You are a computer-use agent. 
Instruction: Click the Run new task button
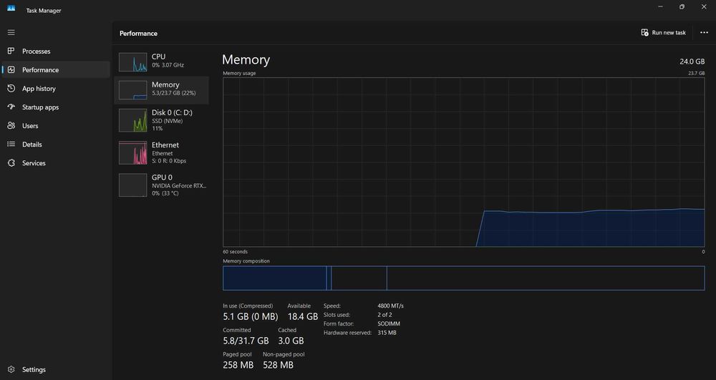(664, 32)
